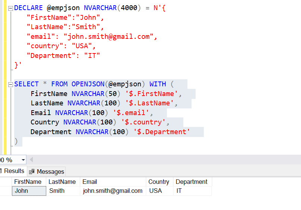Select the Country column header

pyautogui.click(x=160, y=182)
